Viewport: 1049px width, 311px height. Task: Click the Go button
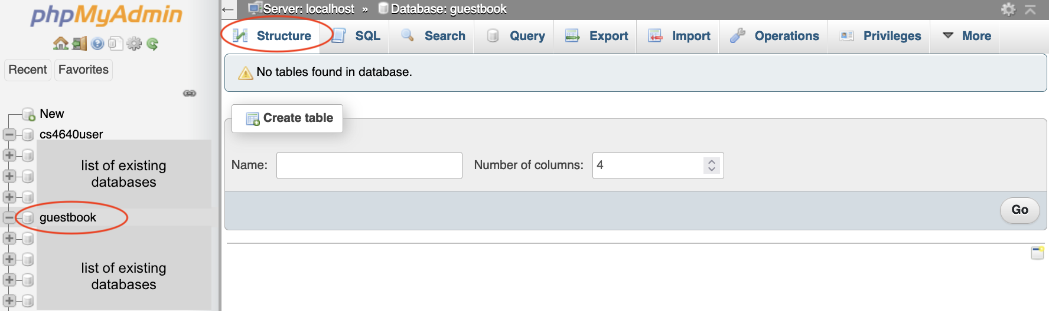[1019, 210]
